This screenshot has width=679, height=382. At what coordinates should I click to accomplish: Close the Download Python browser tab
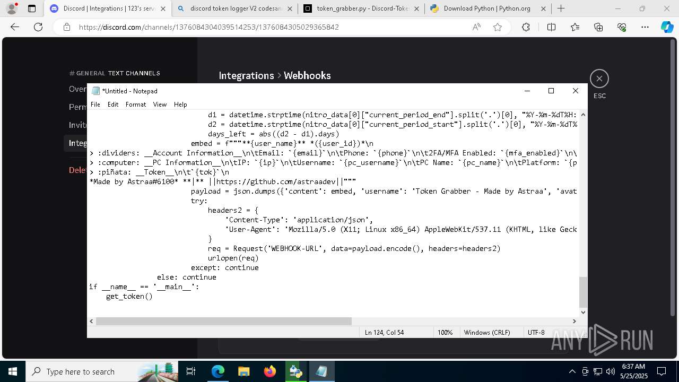point(543,8)
